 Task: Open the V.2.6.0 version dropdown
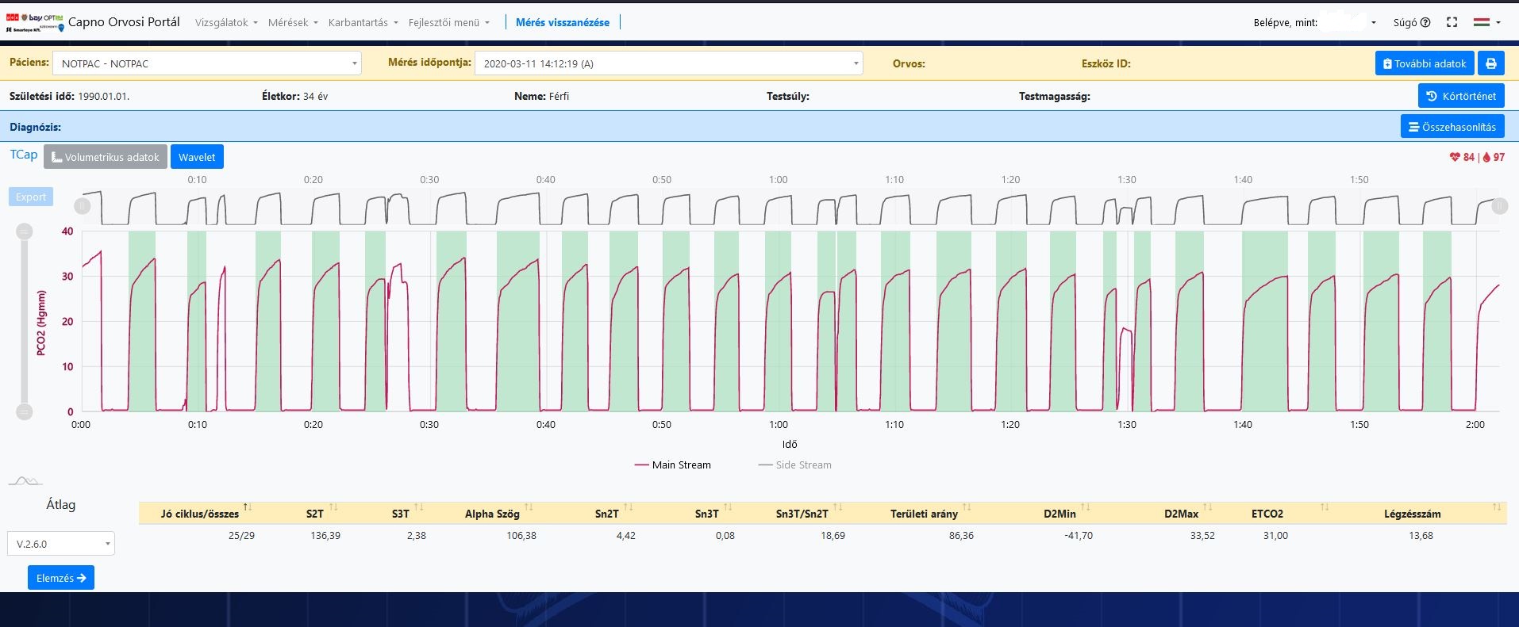coord(61,544)
